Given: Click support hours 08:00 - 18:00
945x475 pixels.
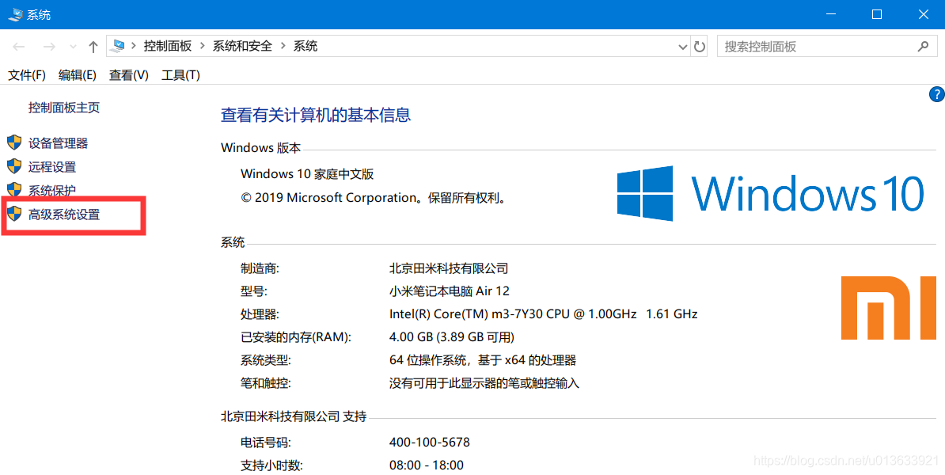Looking at the screenshot, I should (x=427, y=465).
